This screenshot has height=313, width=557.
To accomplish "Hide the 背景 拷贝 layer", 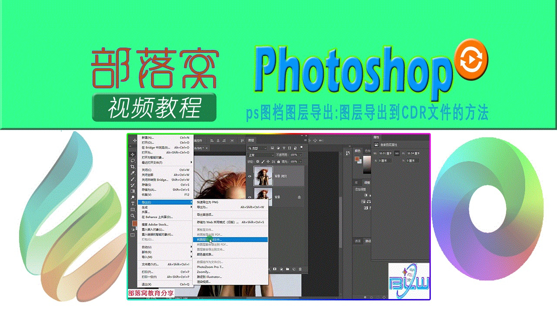I will coord(249,176).
